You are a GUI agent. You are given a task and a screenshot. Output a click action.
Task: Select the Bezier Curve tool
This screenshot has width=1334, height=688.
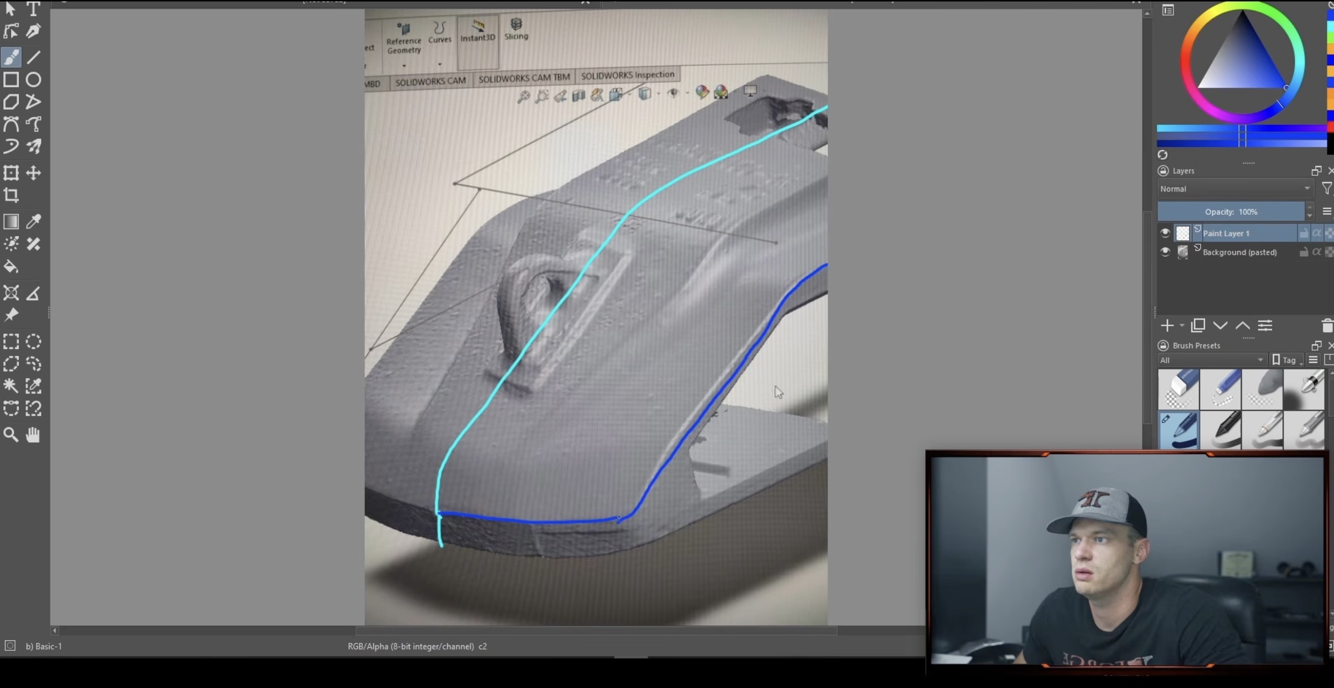(x=11, y=124)
